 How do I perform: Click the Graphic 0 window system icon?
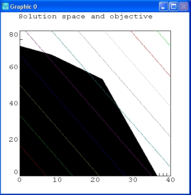5,7
